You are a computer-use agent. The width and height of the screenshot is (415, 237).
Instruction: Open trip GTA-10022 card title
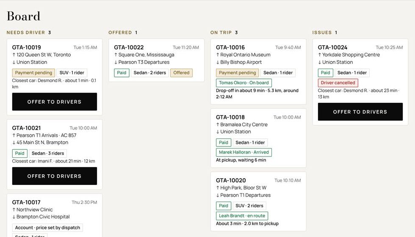click(x=129, y=47)
